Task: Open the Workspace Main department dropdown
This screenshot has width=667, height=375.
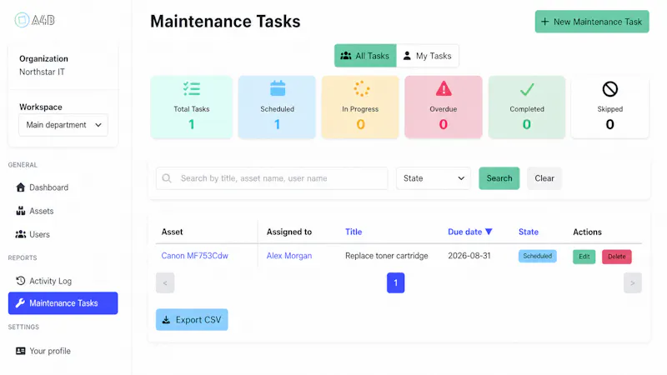Action: (63, 125)
